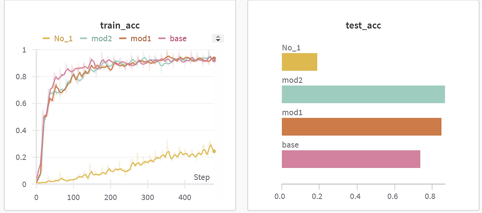The height and width of the screenshot is (213, 482).
Task: Click the yellow No_1 legend color dash
Action: pyautogui.click(x=46, y=38)
